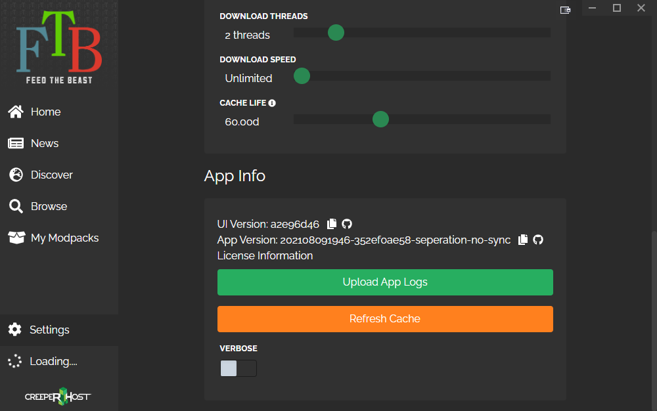Open the App Version GitHub repository

point(537,240)
